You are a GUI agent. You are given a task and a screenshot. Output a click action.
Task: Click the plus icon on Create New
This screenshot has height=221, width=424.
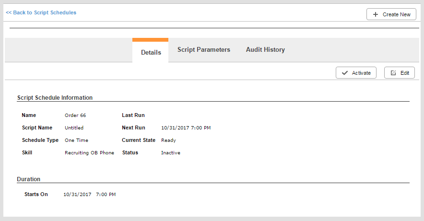[x=375, y=14]
